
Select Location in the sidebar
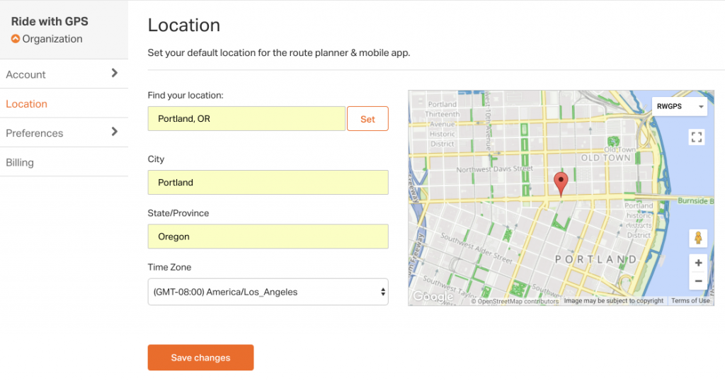[64, 103]
